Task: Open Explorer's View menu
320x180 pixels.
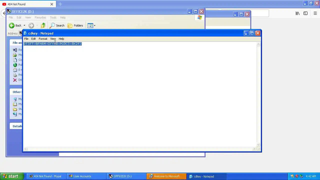Action: coord(28,17)
